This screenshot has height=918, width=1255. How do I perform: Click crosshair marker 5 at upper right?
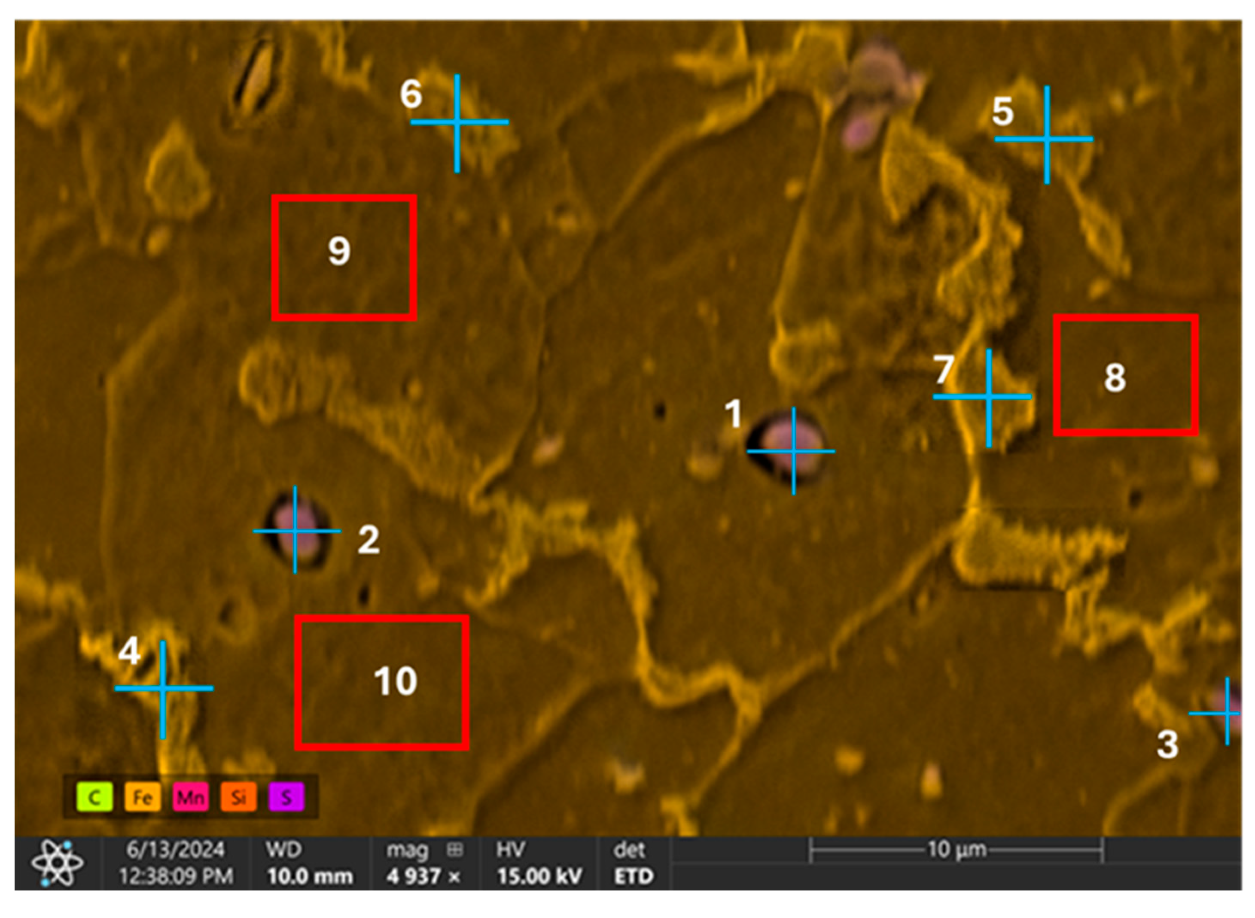tap(1047, 139)
